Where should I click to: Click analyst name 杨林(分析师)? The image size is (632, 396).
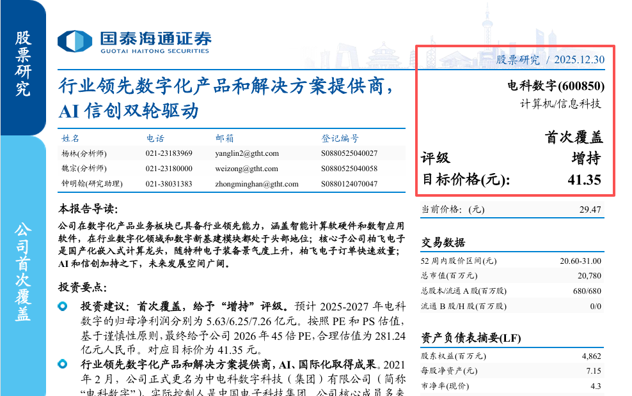84,153
